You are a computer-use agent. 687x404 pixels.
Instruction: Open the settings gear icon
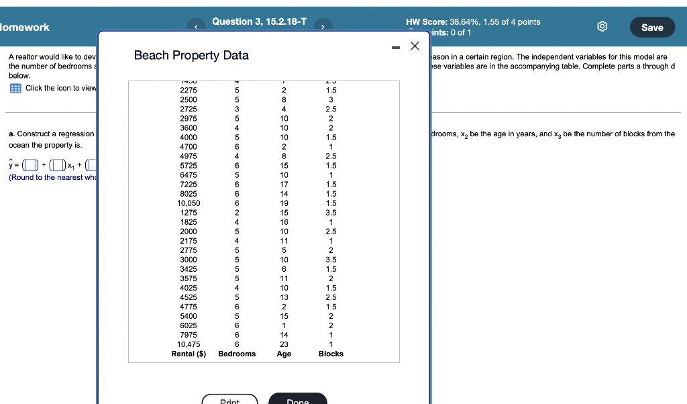(x=602, y=27)
